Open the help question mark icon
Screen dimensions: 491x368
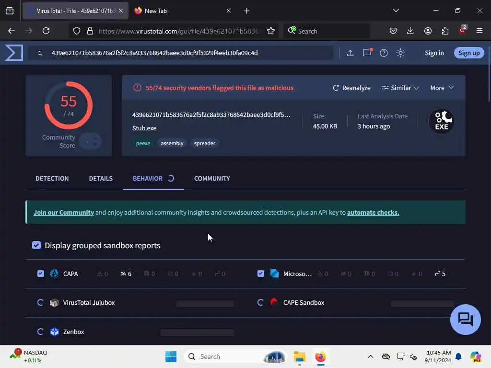pos(384,53)
